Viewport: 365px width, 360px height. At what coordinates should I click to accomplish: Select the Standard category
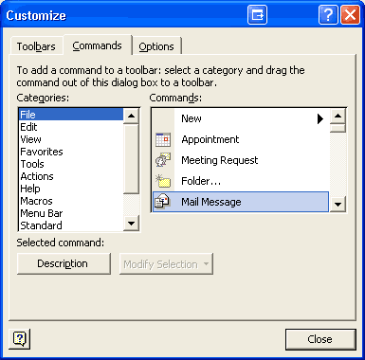point(71,225)
